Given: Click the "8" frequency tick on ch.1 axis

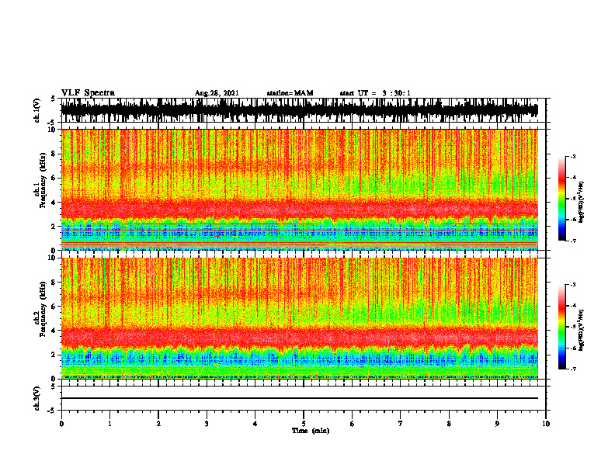Looking at the screenshot, I should tap(54, 154).
